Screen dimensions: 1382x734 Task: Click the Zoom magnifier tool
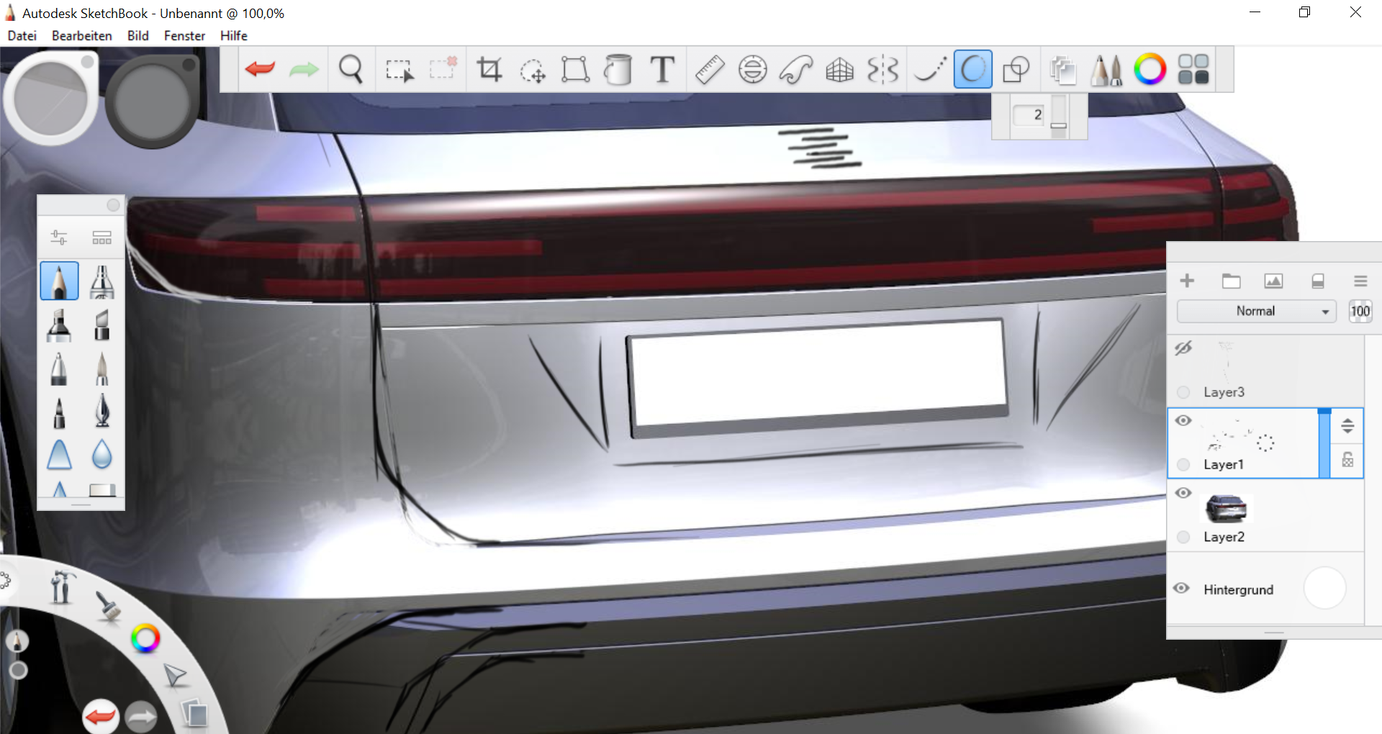[351, 70]
